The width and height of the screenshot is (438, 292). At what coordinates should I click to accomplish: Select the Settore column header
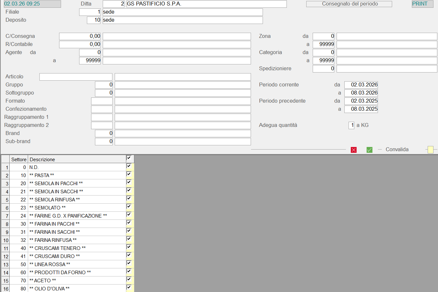coord(19,159)
